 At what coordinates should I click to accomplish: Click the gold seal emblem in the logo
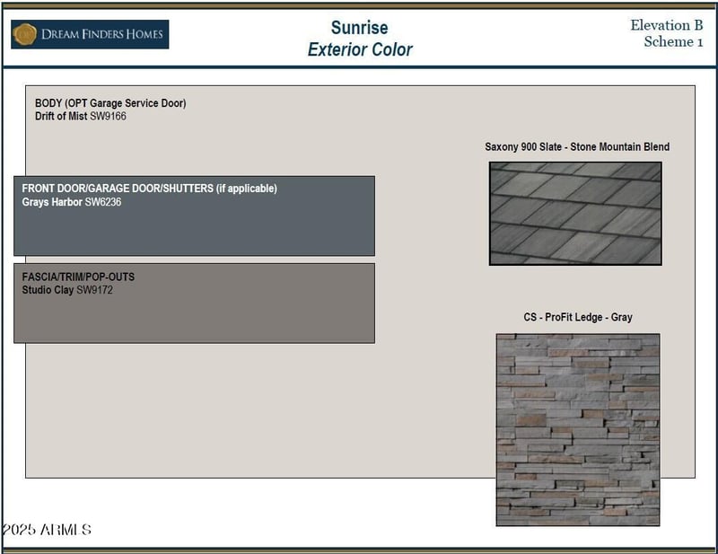pos(25,35)
